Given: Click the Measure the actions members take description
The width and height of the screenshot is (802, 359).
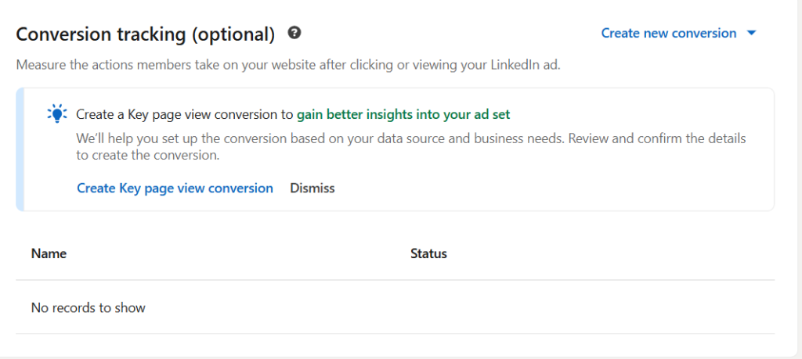Looking at the screenshot, I should (288, 65).
